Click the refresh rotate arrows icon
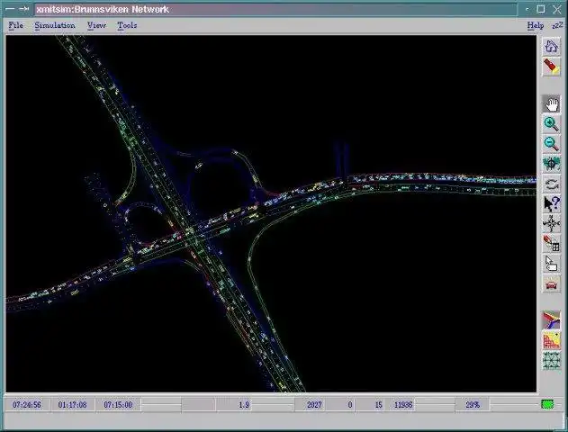This screenshot has height=432, width=568. (x=551, y=184)
